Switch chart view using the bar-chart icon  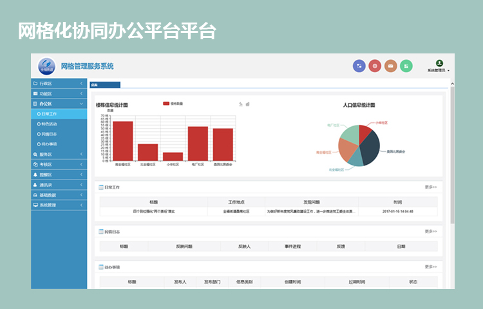click(247, 104)
